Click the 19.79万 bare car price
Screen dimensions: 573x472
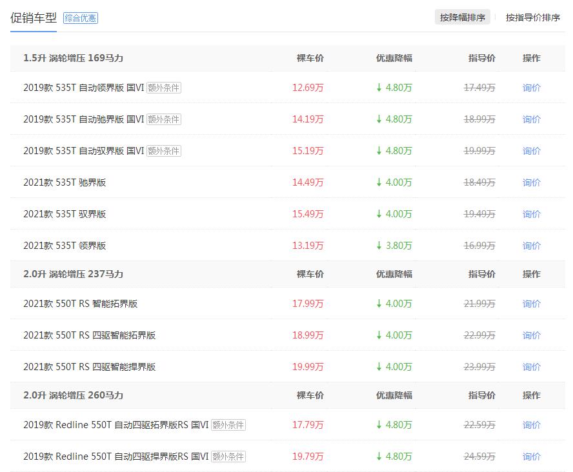(308, 457)
